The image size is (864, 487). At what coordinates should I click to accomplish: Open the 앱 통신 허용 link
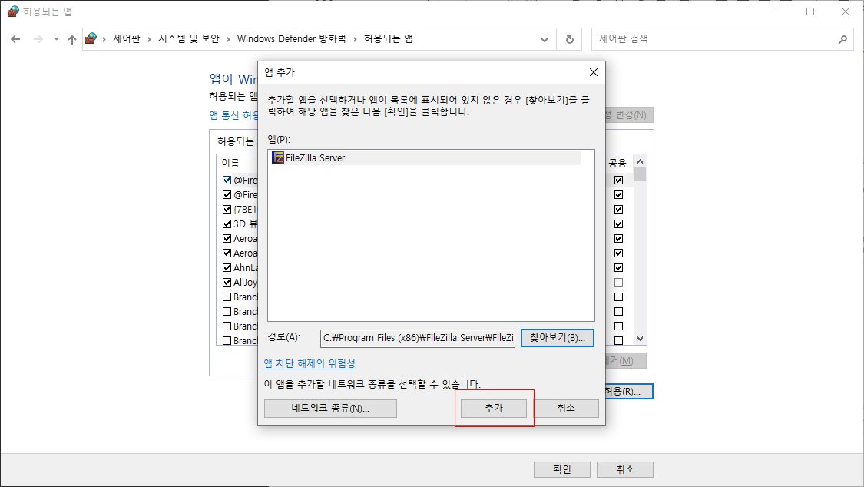[233, 115]
